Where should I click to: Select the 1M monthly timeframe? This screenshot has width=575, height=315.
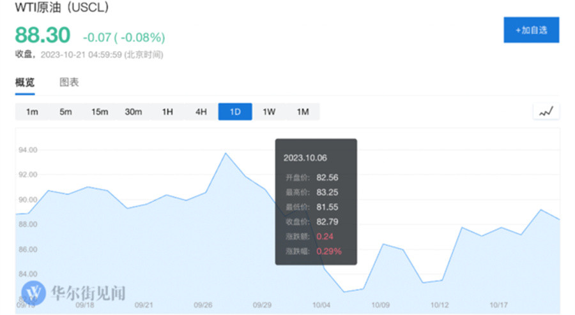(303, 112)
